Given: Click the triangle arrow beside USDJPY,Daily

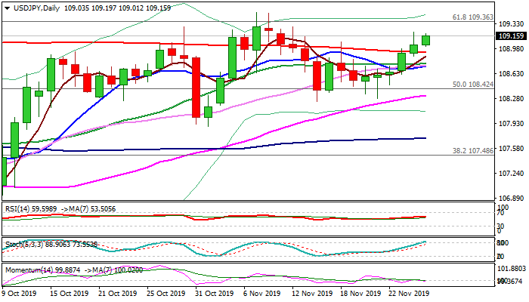Looking at the screenshot, I should click(7, 8).
